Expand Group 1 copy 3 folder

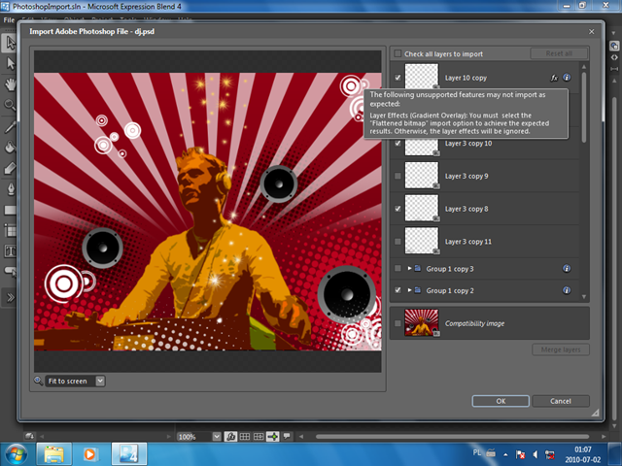(409, 269)
